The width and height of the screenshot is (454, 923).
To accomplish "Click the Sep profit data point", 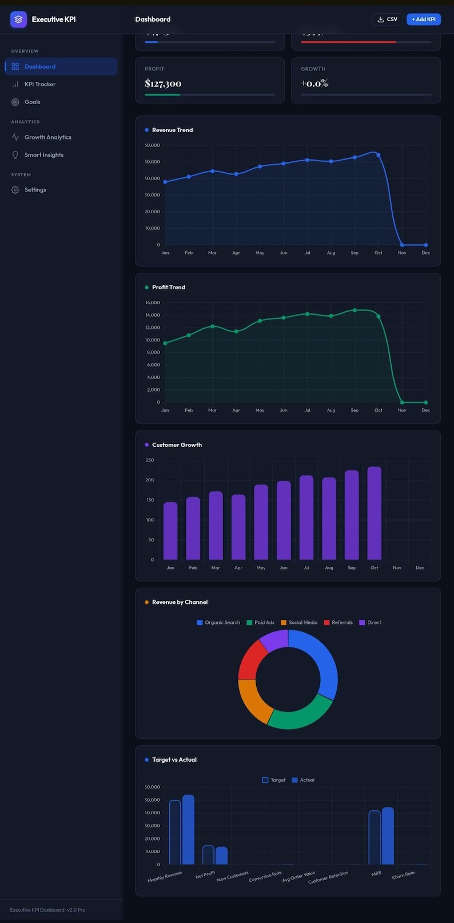I will click(x=355, y=311).
